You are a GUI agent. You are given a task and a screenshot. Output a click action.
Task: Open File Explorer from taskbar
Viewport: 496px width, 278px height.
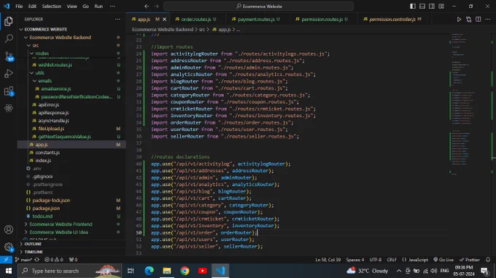pyautogui.click(x=167, y=271)
